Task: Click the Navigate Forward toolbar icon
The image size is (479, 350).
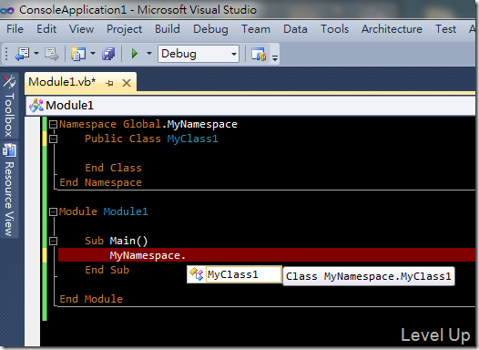Action: coord(51,54)
